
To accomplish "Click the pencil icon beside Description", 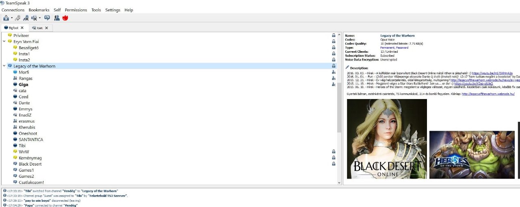I will point(347,67).
